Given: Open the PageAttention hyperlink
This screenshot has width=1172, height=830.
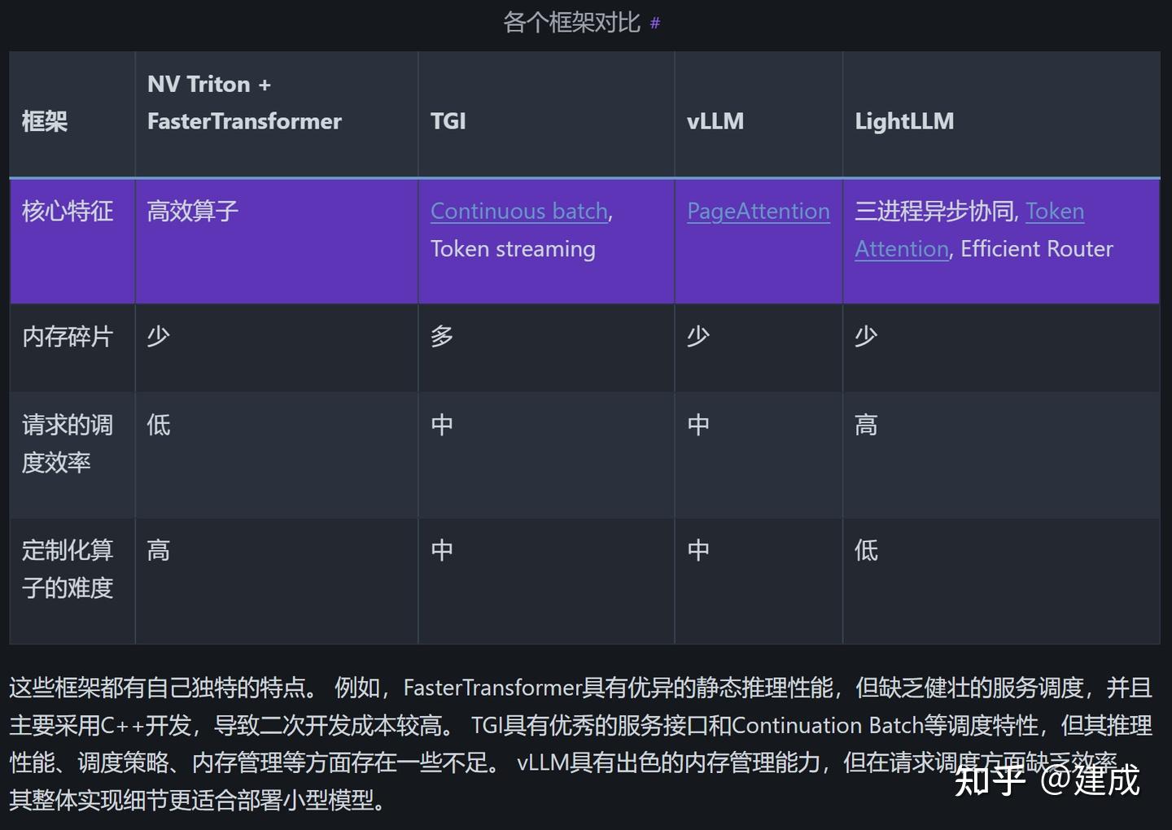Looking at the screenshot, I should pyautogui.click(x=757, y=211).
